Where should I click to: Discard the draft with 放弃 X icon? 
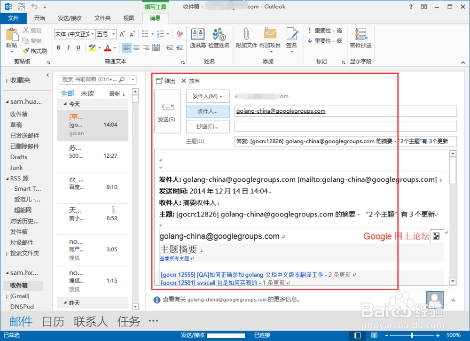tap(184, 81)
